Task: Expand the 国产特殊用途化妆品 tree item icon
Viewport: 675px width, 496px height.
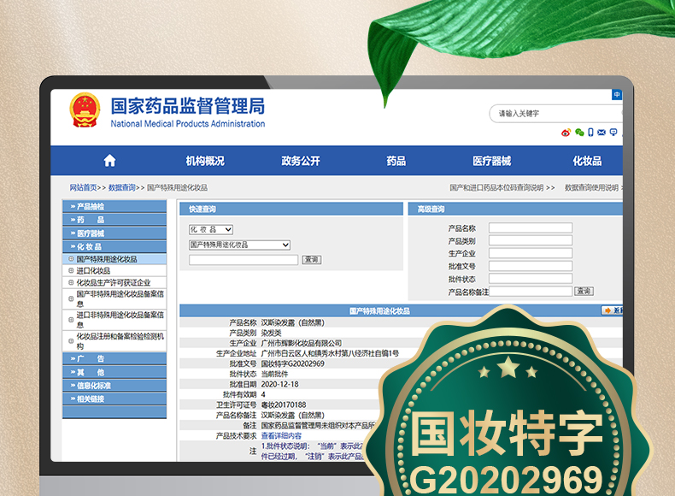Action: [71, 259]
